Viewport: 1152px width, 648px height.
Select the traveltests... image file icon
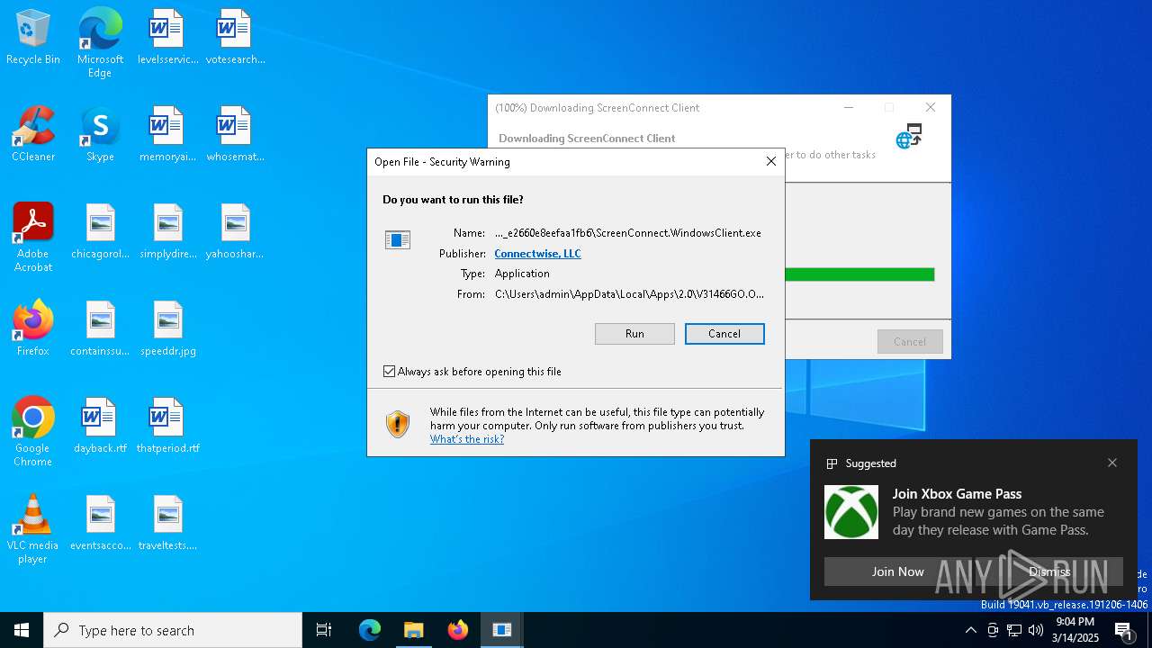coord(167,524)
